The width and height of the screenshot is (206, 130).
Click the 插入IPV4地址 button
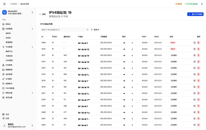click(x=195, y=14)
